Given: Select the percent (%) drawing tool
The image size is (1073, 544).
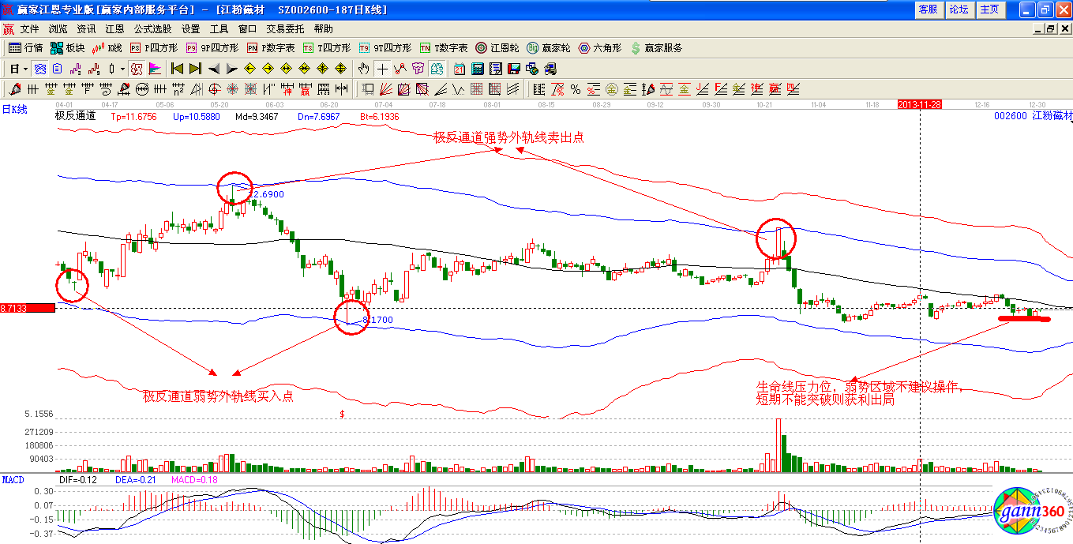Looking at the screenshot, I should tap(576, 89).
